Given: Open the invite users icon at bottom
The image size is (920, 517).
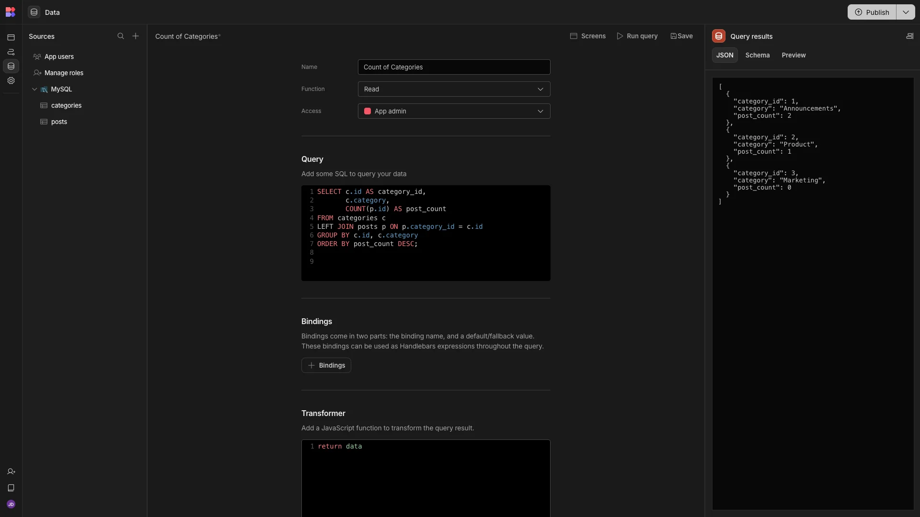Looking at the screenshot, I should click(x=11, y=472).
